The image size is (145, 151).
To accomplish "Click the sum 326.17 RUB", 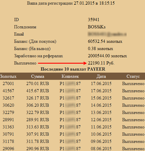I will [37, 98].
